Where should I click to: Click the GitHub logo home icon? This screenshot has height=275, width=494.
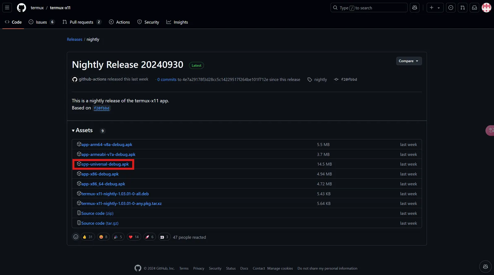point(21,8)
